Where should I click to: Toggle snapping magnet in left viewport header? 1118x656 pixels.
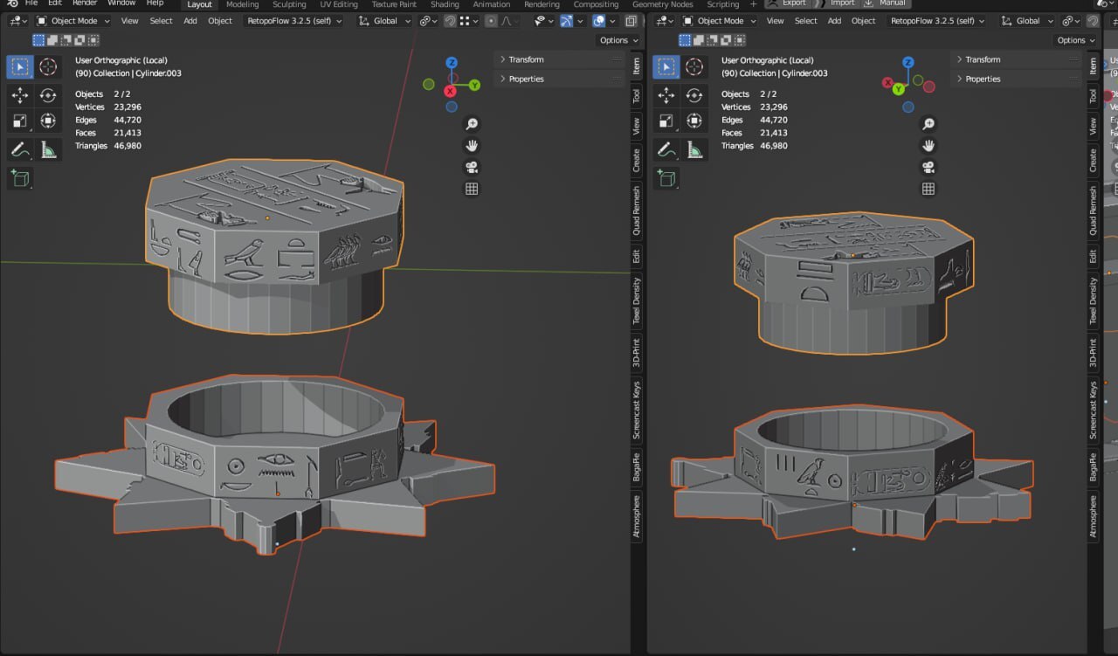[451, 21]
